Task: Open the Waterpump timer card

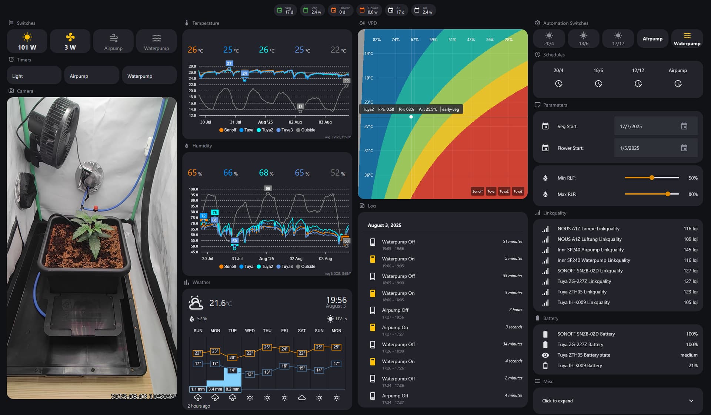Action: click(x=149, y=76)
